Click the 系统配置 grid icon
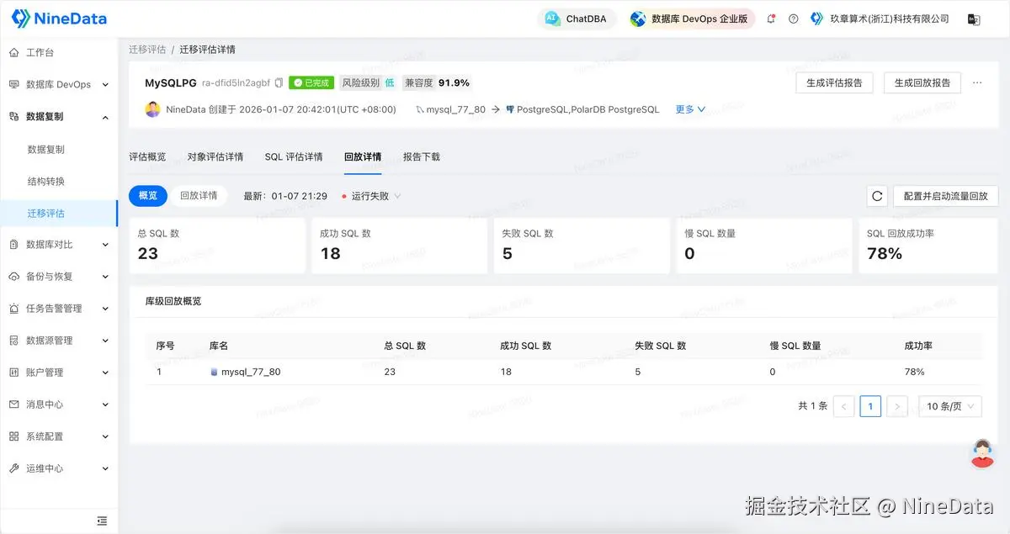Screen dimensions: 1010x534 pyautogui.click(x=13, y=436)
